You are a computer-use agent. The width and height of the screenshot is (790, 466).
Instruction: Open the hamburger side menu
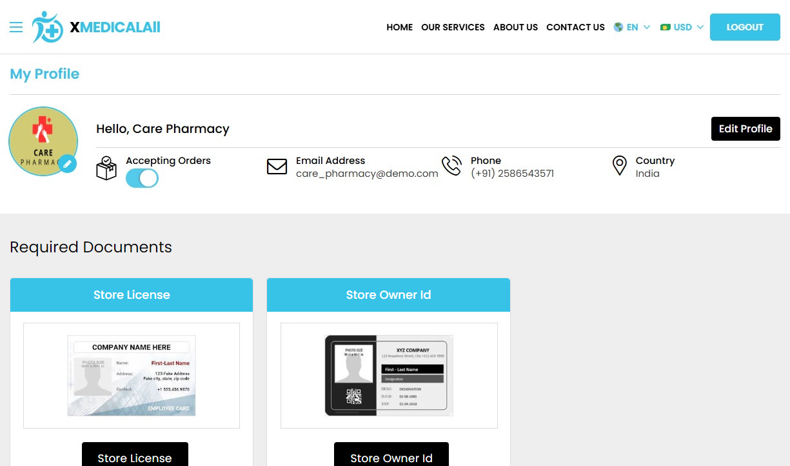(16, 27)
